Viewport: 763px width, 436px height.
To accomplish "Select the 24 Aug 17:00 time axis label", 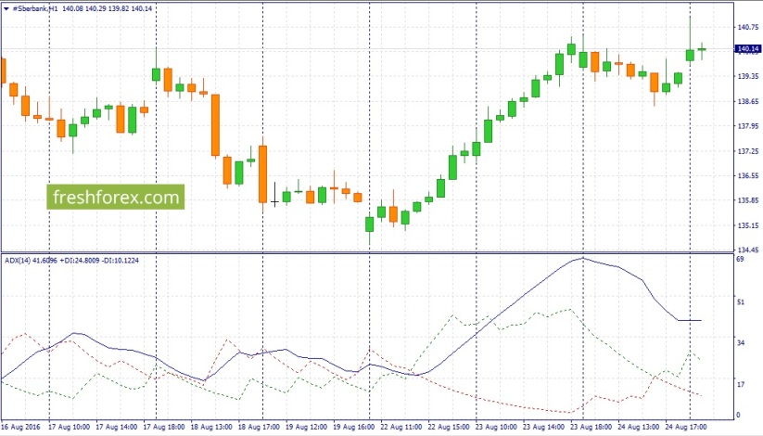I will [x=686, y=428].
